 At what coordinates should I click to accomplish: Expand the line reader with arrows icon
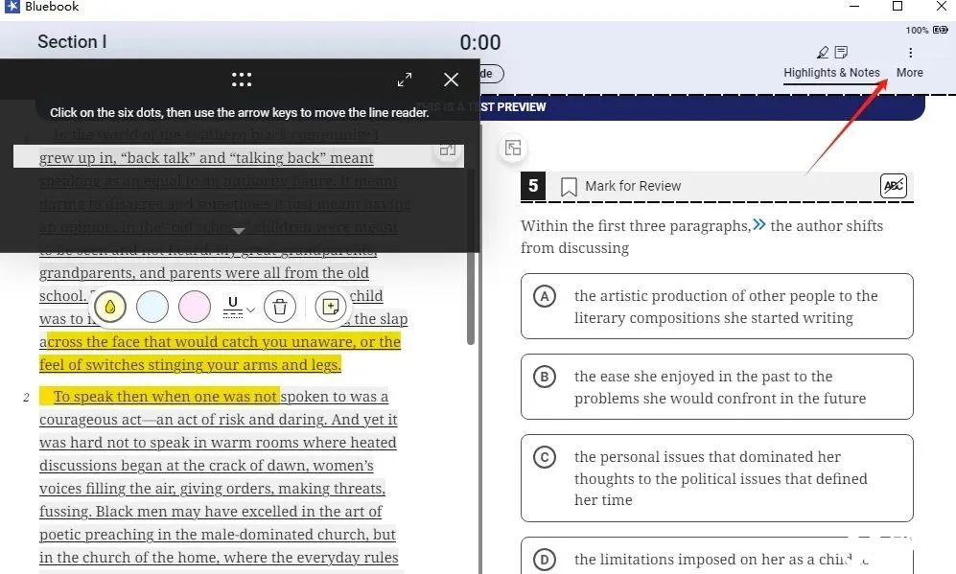pyautogui.click(x=405, y=80)
